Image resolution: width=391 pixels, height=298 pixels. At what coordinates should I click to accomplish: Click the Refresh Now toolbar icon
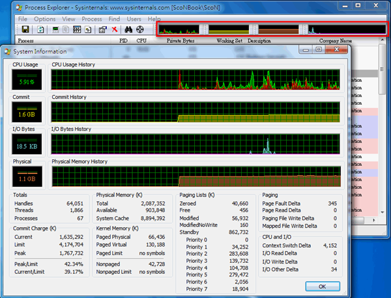tap(40, 30)
